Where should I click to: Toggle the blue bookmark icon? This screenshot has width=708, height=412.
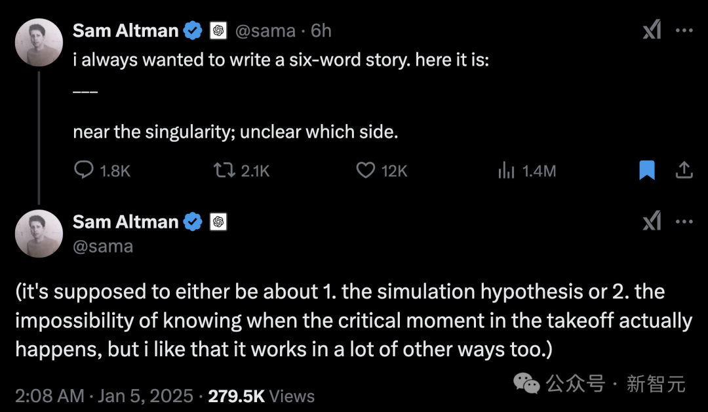(x=647, y=171)
